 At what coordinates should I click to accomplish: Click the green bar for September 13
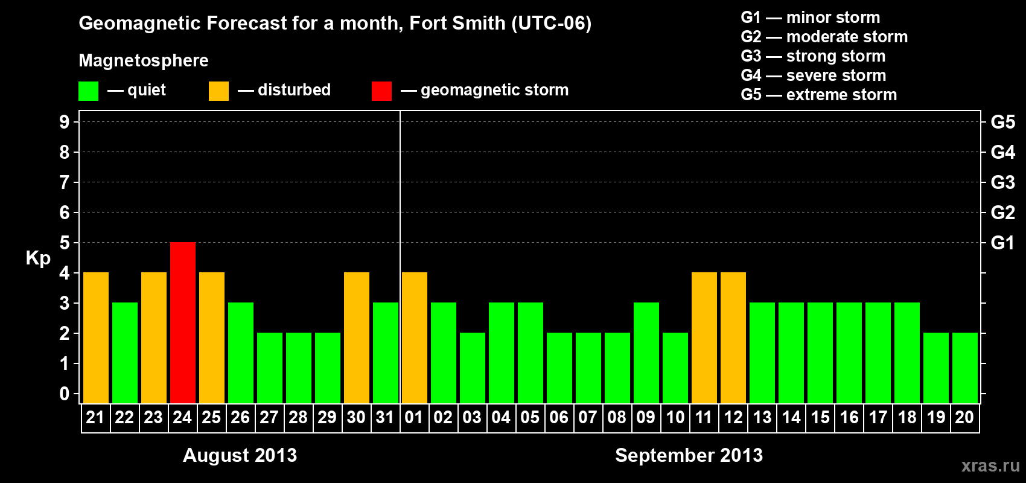[762, 353]
